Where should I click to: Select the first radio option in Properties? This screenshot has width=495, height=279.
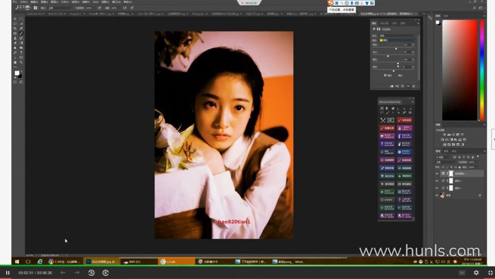pos(385,75)
